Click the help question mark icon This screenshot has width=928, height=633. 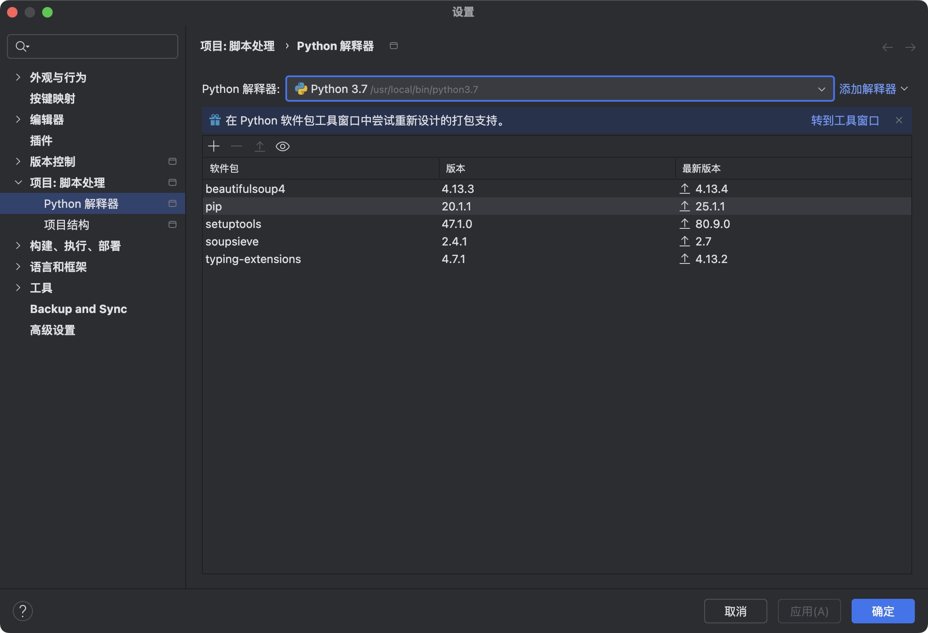(23, 611)
